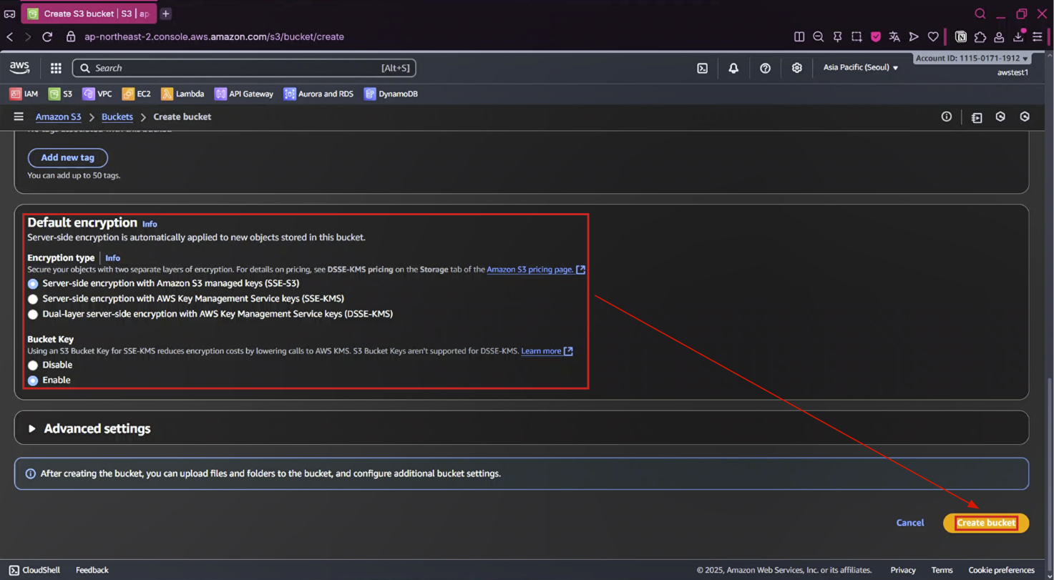Open the pinboard pin icon
This screenshot has width=1054, height=580.
click(x=837, y=36)
